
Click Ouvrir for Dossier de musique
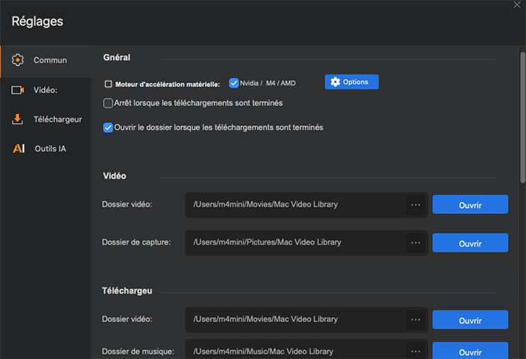(470, 351)
